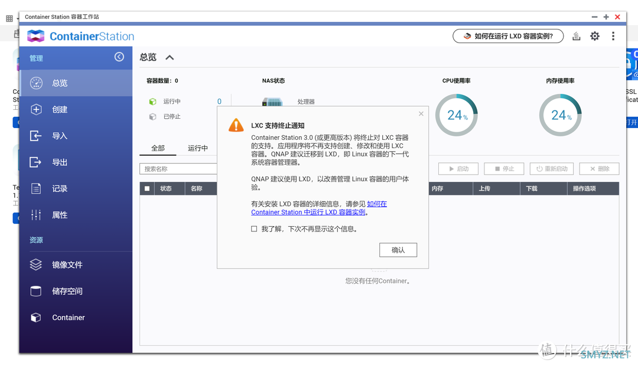Open the Create (创建) sidebar item
This screenshot has width=638, height=366.
[x=76, y=109]
